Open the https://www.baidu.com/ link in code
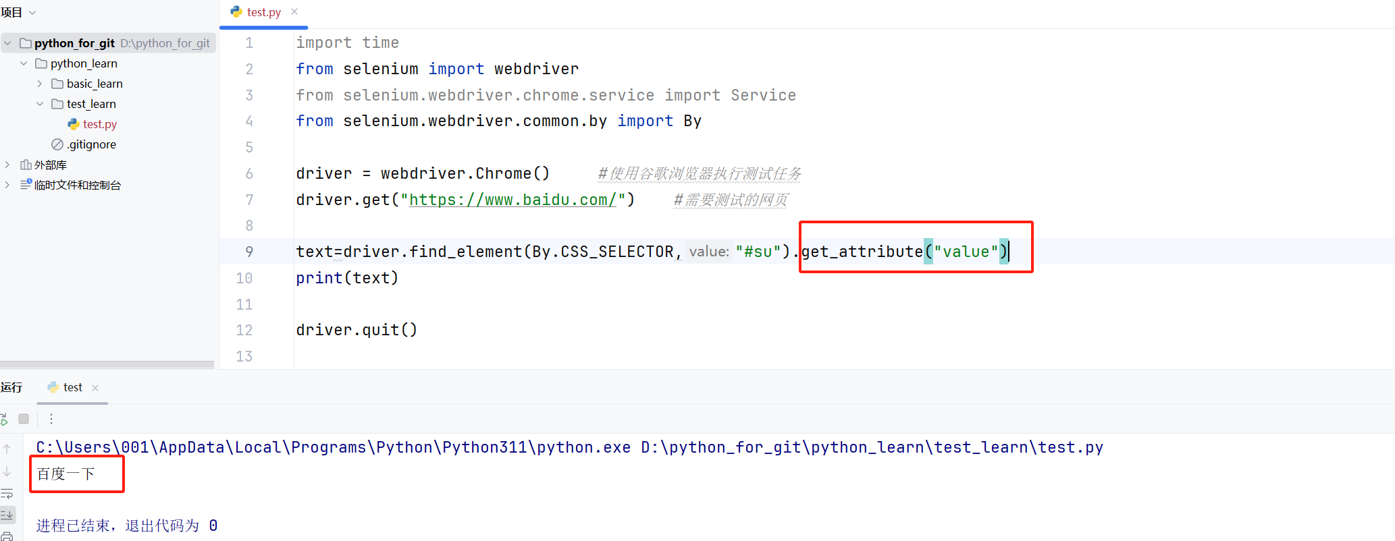The width and height of the screenshot is (1395, 541). [513, 200]
